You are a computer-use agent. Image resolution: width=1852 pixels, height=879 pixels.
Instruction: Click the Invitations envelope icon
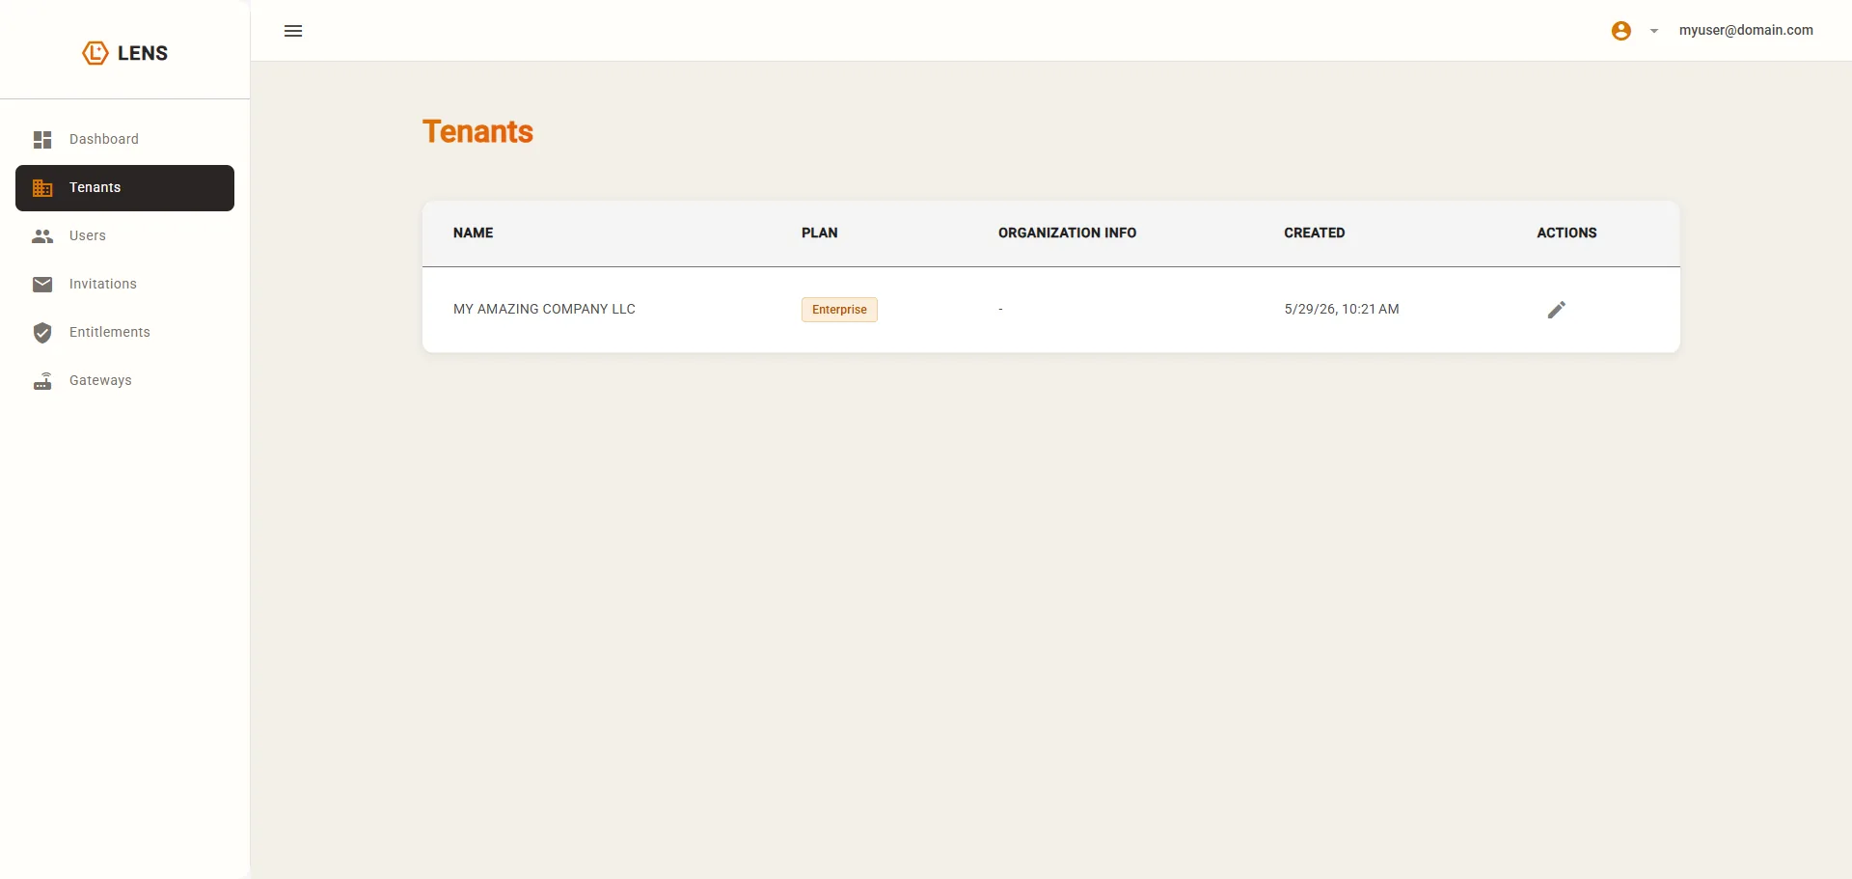click(42, 285)
